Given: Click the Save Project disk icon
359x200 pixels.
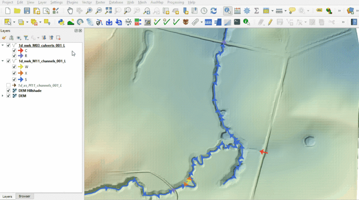Looking at the screenshot, I should point(27,10).
